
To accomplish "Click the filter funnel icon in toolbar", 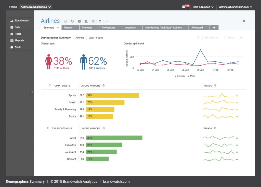I will click(x=100, y=21).
